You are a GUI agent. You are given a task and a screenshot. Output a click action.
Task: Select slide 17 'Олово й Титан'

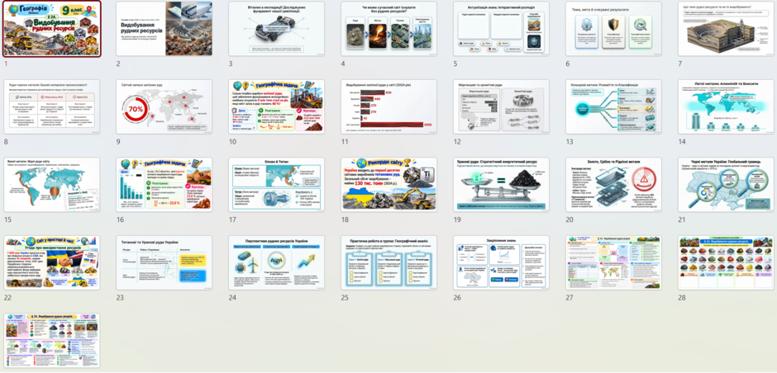point(277,185)
